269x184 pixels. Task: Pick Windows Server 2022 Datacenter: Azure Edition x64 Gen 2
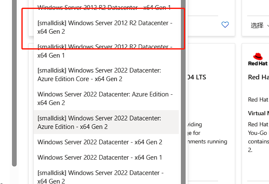coord(106,99)
